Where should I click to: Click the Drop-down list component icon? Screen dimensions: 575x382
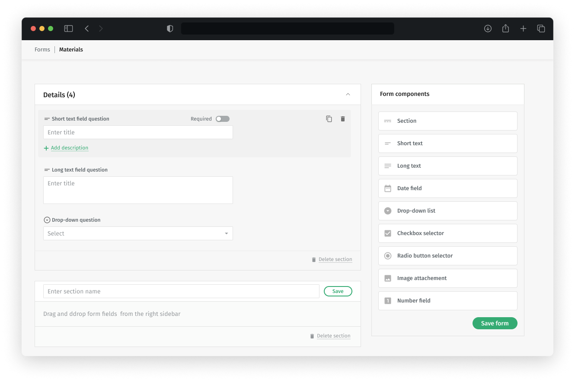388,211
